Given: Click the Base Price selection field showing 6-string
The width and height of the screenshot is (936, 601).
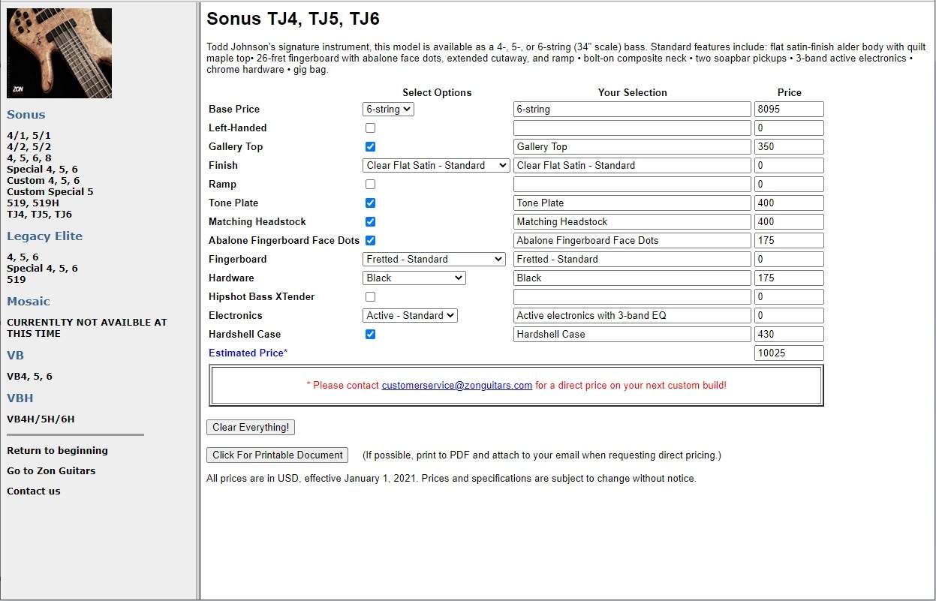Looking at the screenshot, I should click(x=632, y=109).
